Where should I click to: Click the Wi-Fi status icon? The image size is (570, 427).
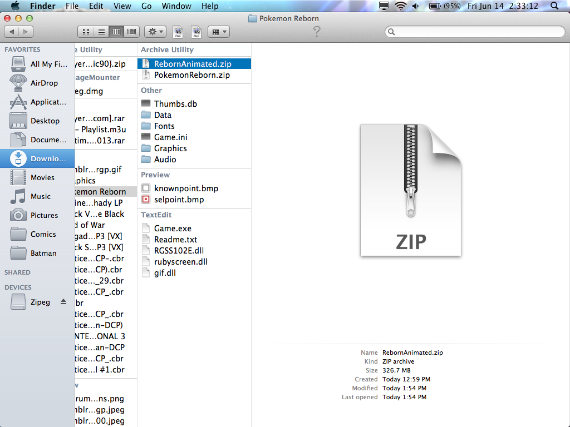point(400,6)
